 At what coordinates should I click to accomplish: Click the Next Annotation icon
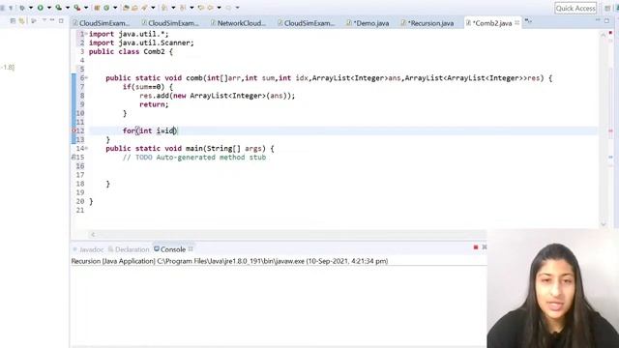(164, 8)
